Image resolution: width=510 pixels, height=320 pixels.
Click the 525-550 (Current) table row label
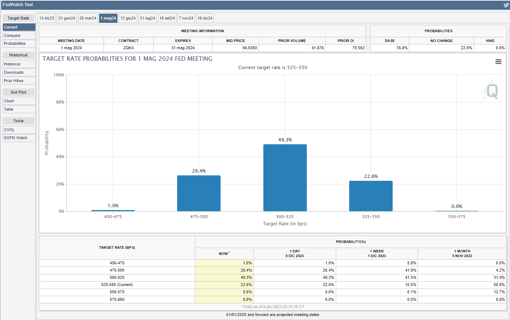pyautogui.click(x=117, y=285)
